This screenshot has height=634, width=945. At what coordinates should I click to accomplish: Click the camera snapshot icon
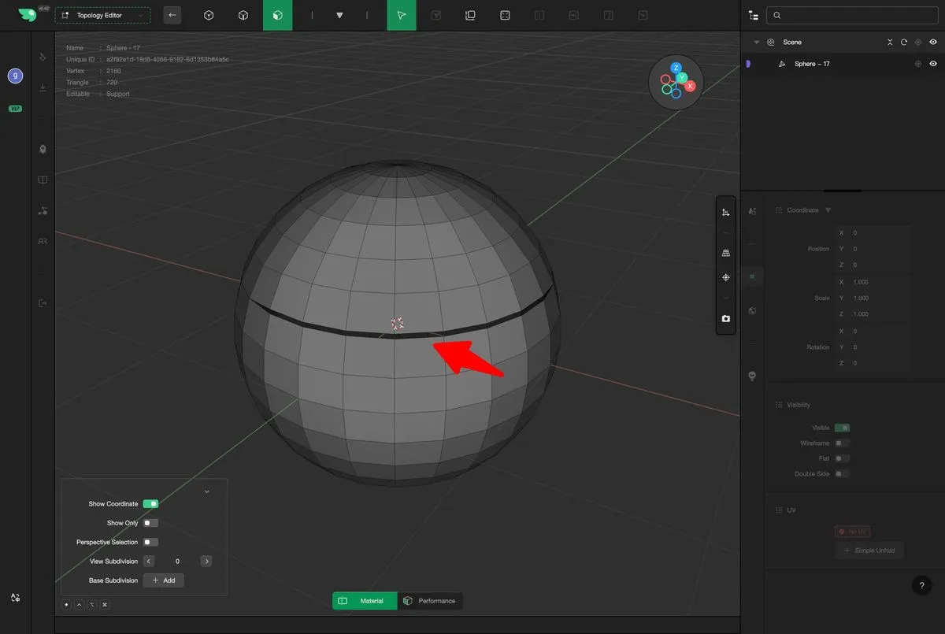pyautogui.click(x=725, y=319)
